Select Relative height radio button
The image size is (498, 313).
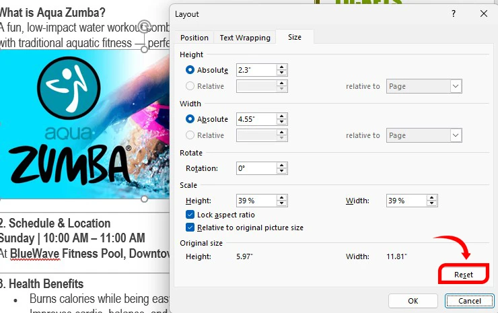pos(190,86)
